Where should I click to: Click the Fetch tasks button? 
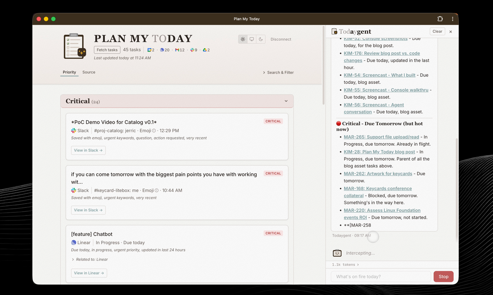click(x=107, y=50)
